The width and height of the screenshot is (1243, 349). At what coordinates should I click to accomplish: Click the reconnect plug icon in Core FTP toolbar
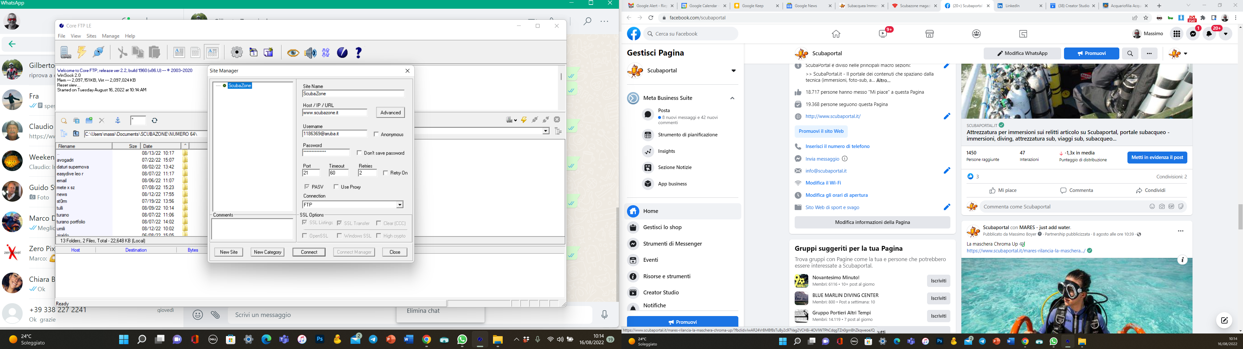tap(98, 52)
